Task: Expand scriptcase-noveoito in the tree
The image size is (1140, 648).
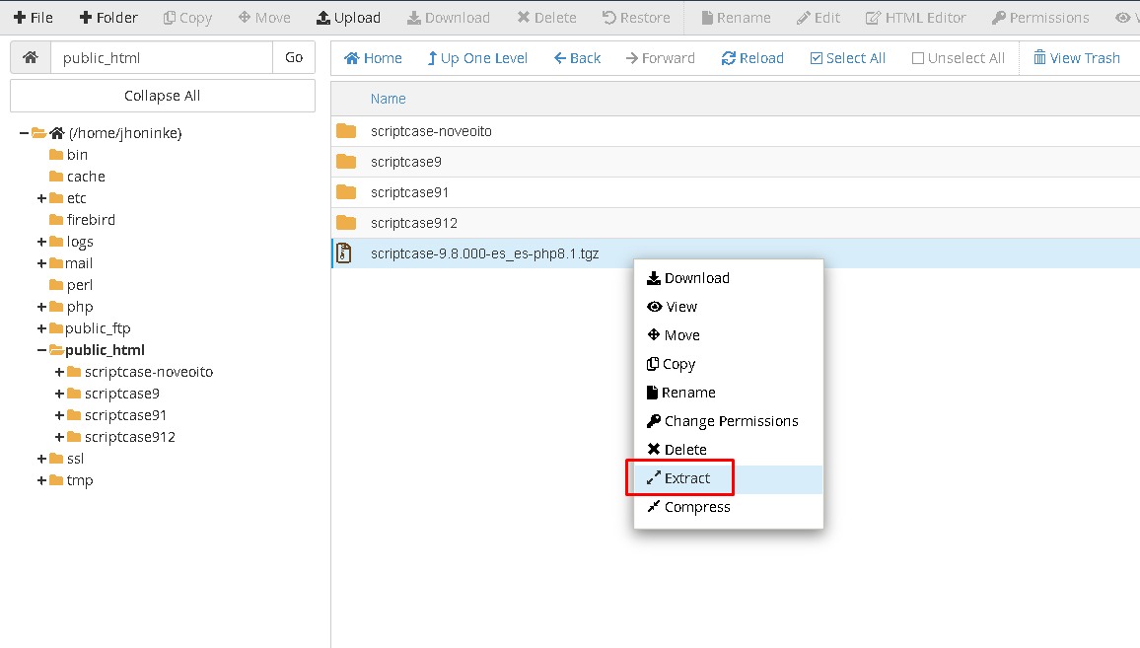Action: (x=59, y=372)
